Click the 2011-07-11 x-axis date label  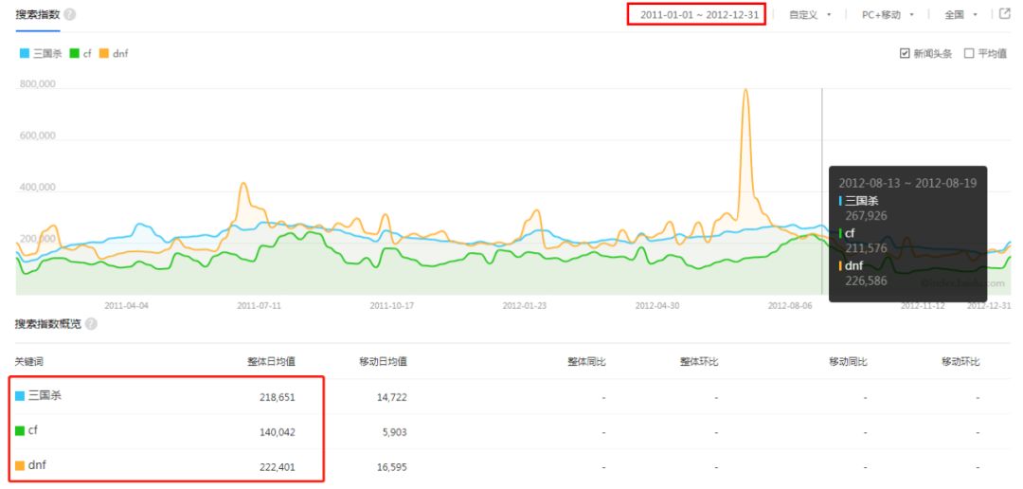tap(259, 305)
